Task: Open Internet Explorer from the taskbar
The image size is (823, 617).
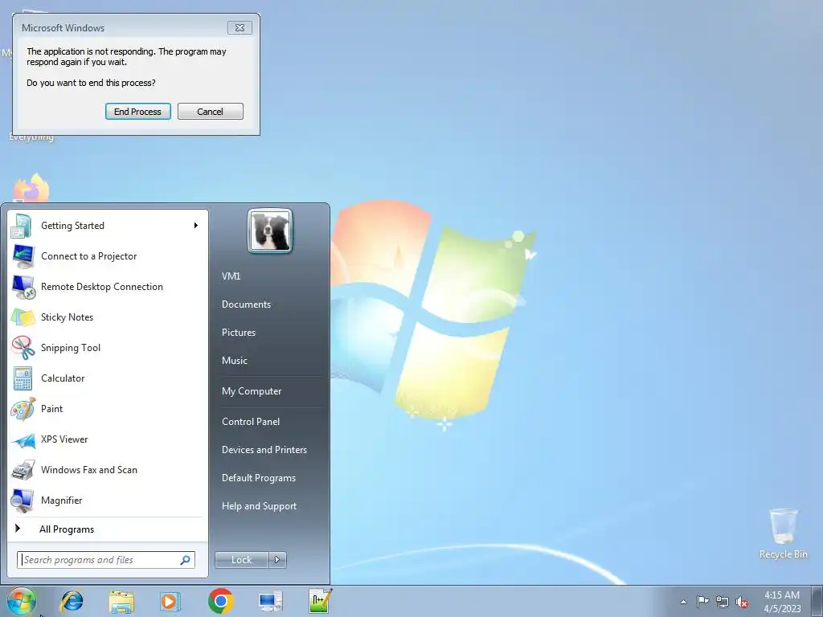Action: point(72,601)
